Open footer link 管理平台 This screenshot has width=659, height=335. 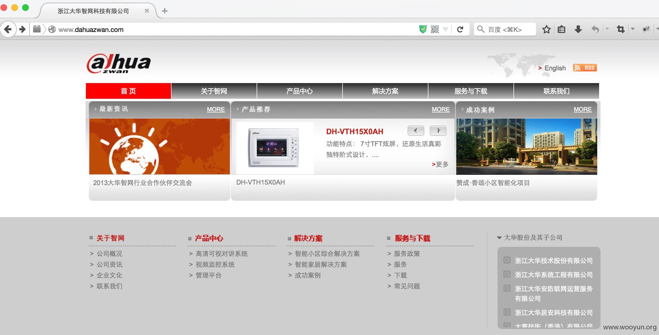click(x=209, y=275)
